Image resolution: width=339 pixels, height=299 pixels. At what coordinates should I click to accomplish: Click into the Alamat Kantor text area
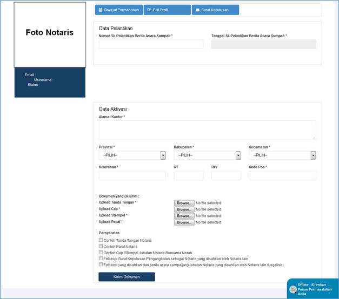pos(207,130)
